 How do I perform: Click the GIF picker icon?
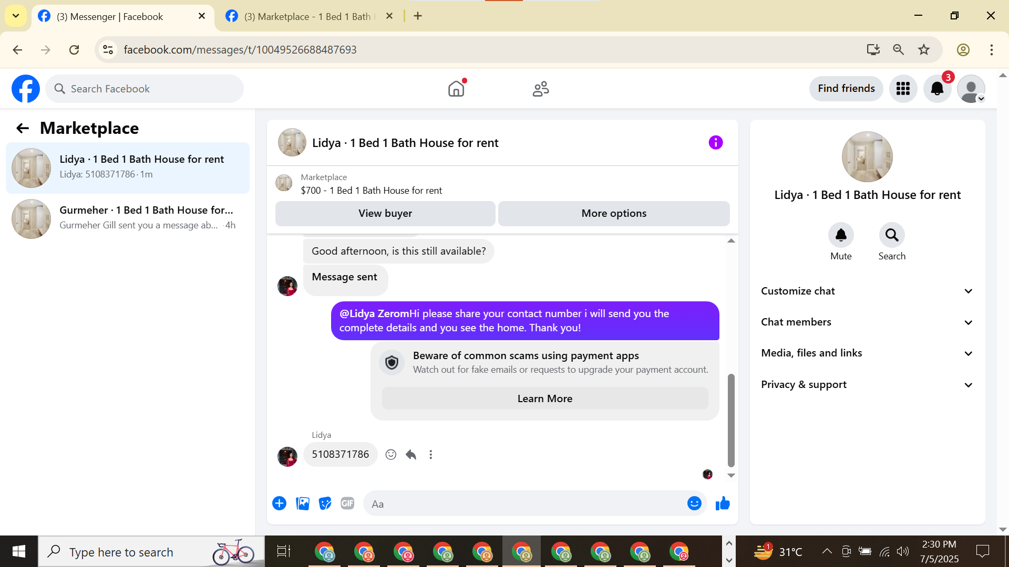tap(347, 503)
